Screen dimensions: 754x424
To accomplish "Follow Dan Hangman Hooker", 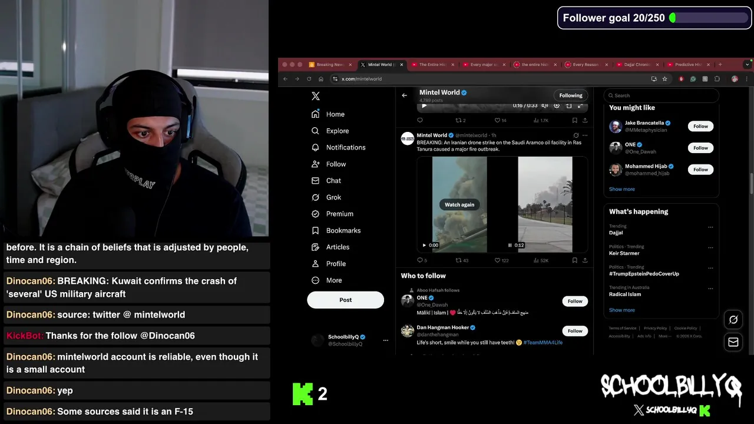I will [x=575, y=331].
